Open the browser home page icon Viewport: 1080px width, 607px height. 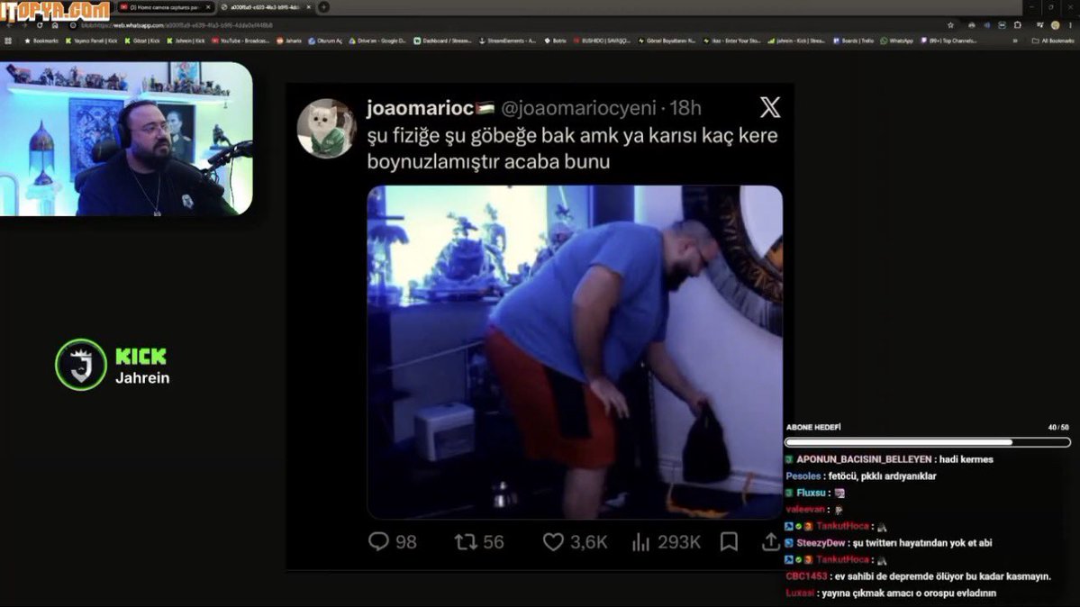click(x=55, y=25)
